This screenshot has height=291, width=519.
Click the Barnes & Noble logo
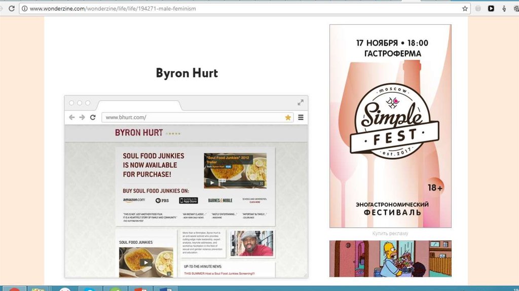tap(220, 200)
